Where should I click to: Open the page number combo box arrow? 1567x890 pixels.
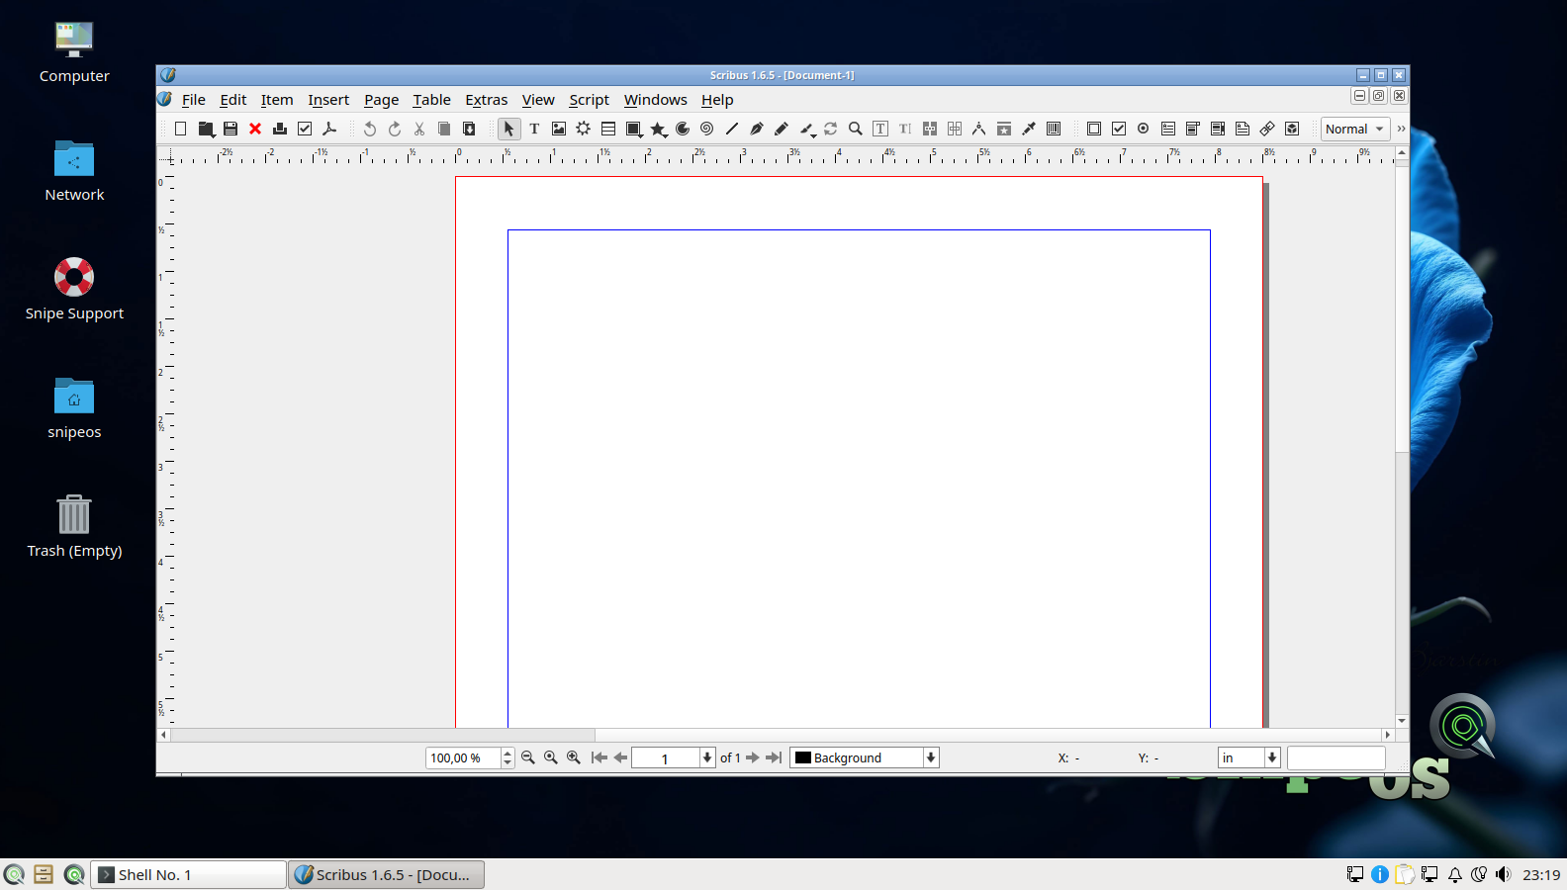tap(706, 757)
